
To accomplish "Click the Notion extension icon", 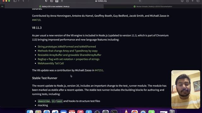I will (x=51, y=1).
